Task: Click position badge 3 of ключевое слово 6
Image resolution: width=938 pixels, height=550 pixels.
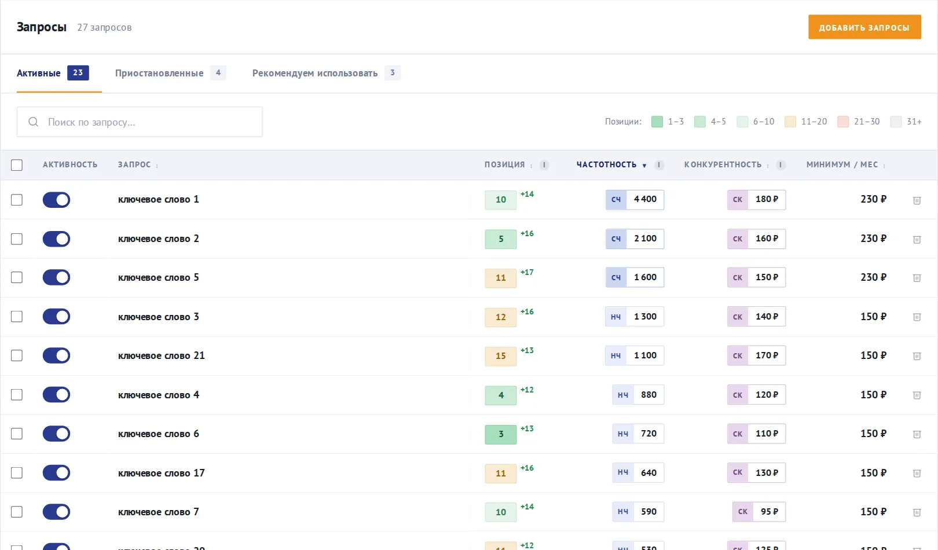Action: [x=501, y=434]
